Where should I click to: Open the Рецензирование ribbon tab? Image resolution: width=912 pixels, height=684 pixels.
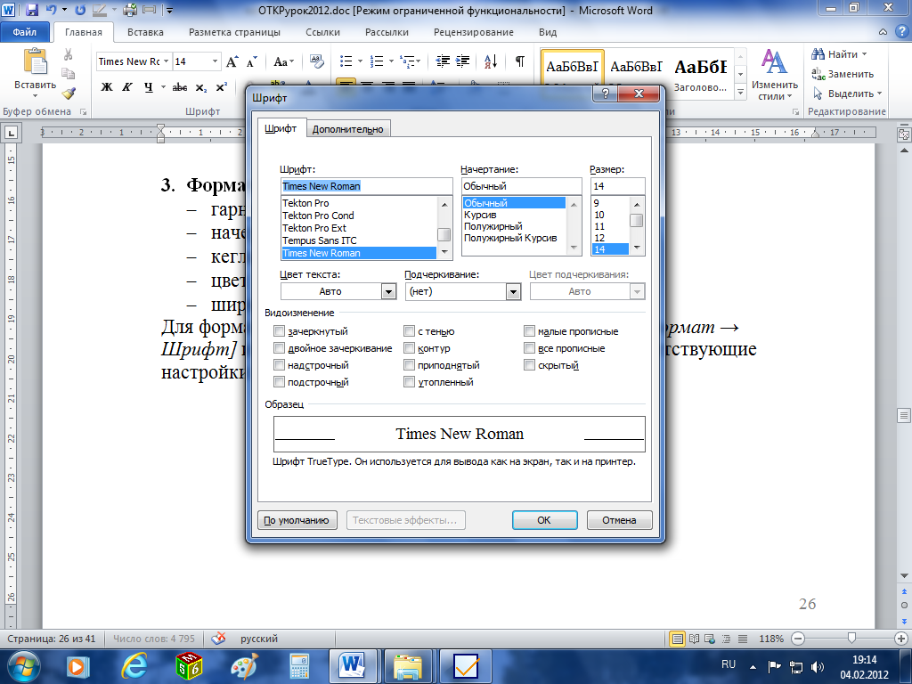point(474,32)
